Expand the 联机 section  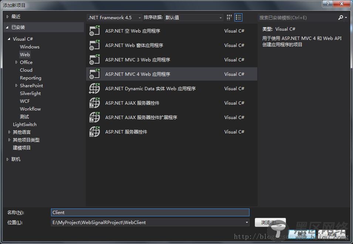(x=7, y=159)
